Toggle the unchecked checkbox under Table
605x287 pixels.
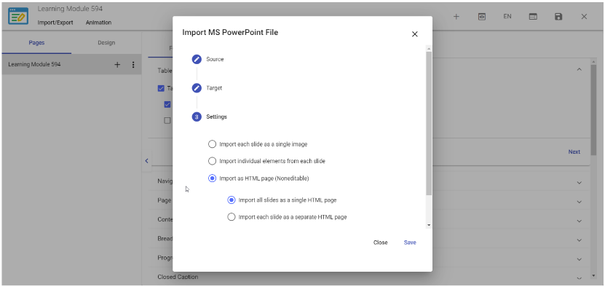coord(167,120)
